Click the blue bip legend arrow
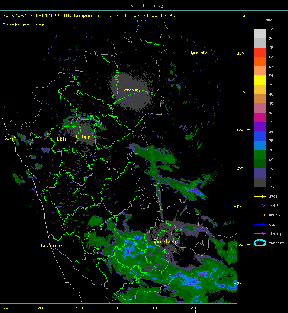Viewport: 288px width, 313px height. [x=260, y=225]
